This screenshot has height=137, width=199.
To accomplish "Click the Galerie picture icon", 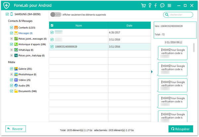I will [16, 69].
